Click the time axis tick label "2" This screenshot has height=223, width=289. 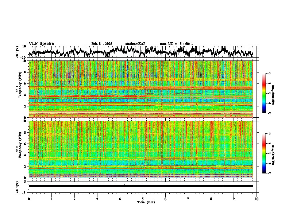(74, 199)
